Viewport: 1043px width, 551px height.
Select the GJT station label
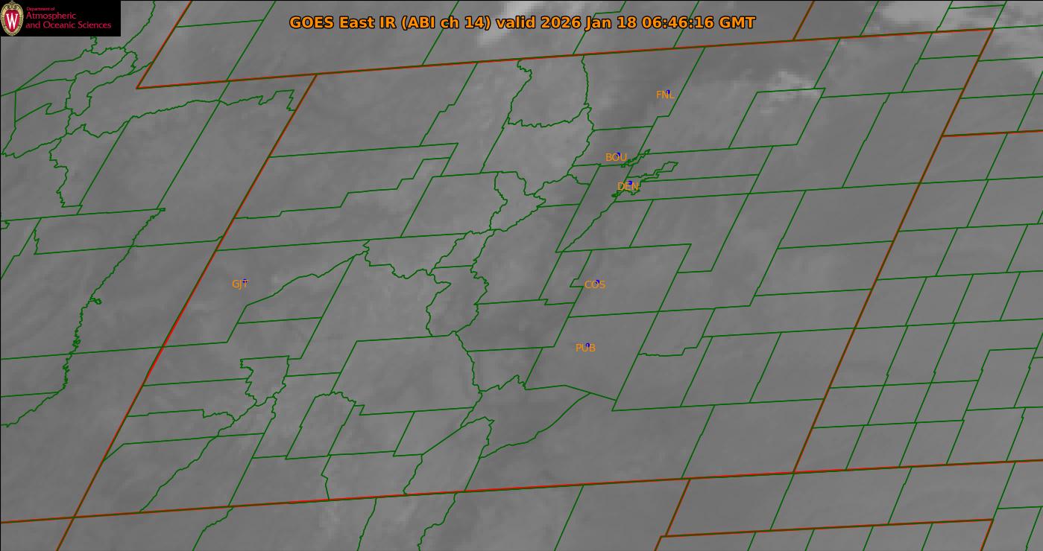239,284
